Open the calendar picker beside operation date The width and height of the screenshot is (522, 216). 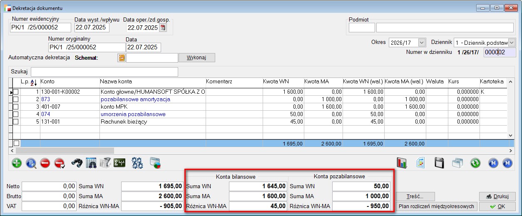pyautogui.click(x=163, y=28)
